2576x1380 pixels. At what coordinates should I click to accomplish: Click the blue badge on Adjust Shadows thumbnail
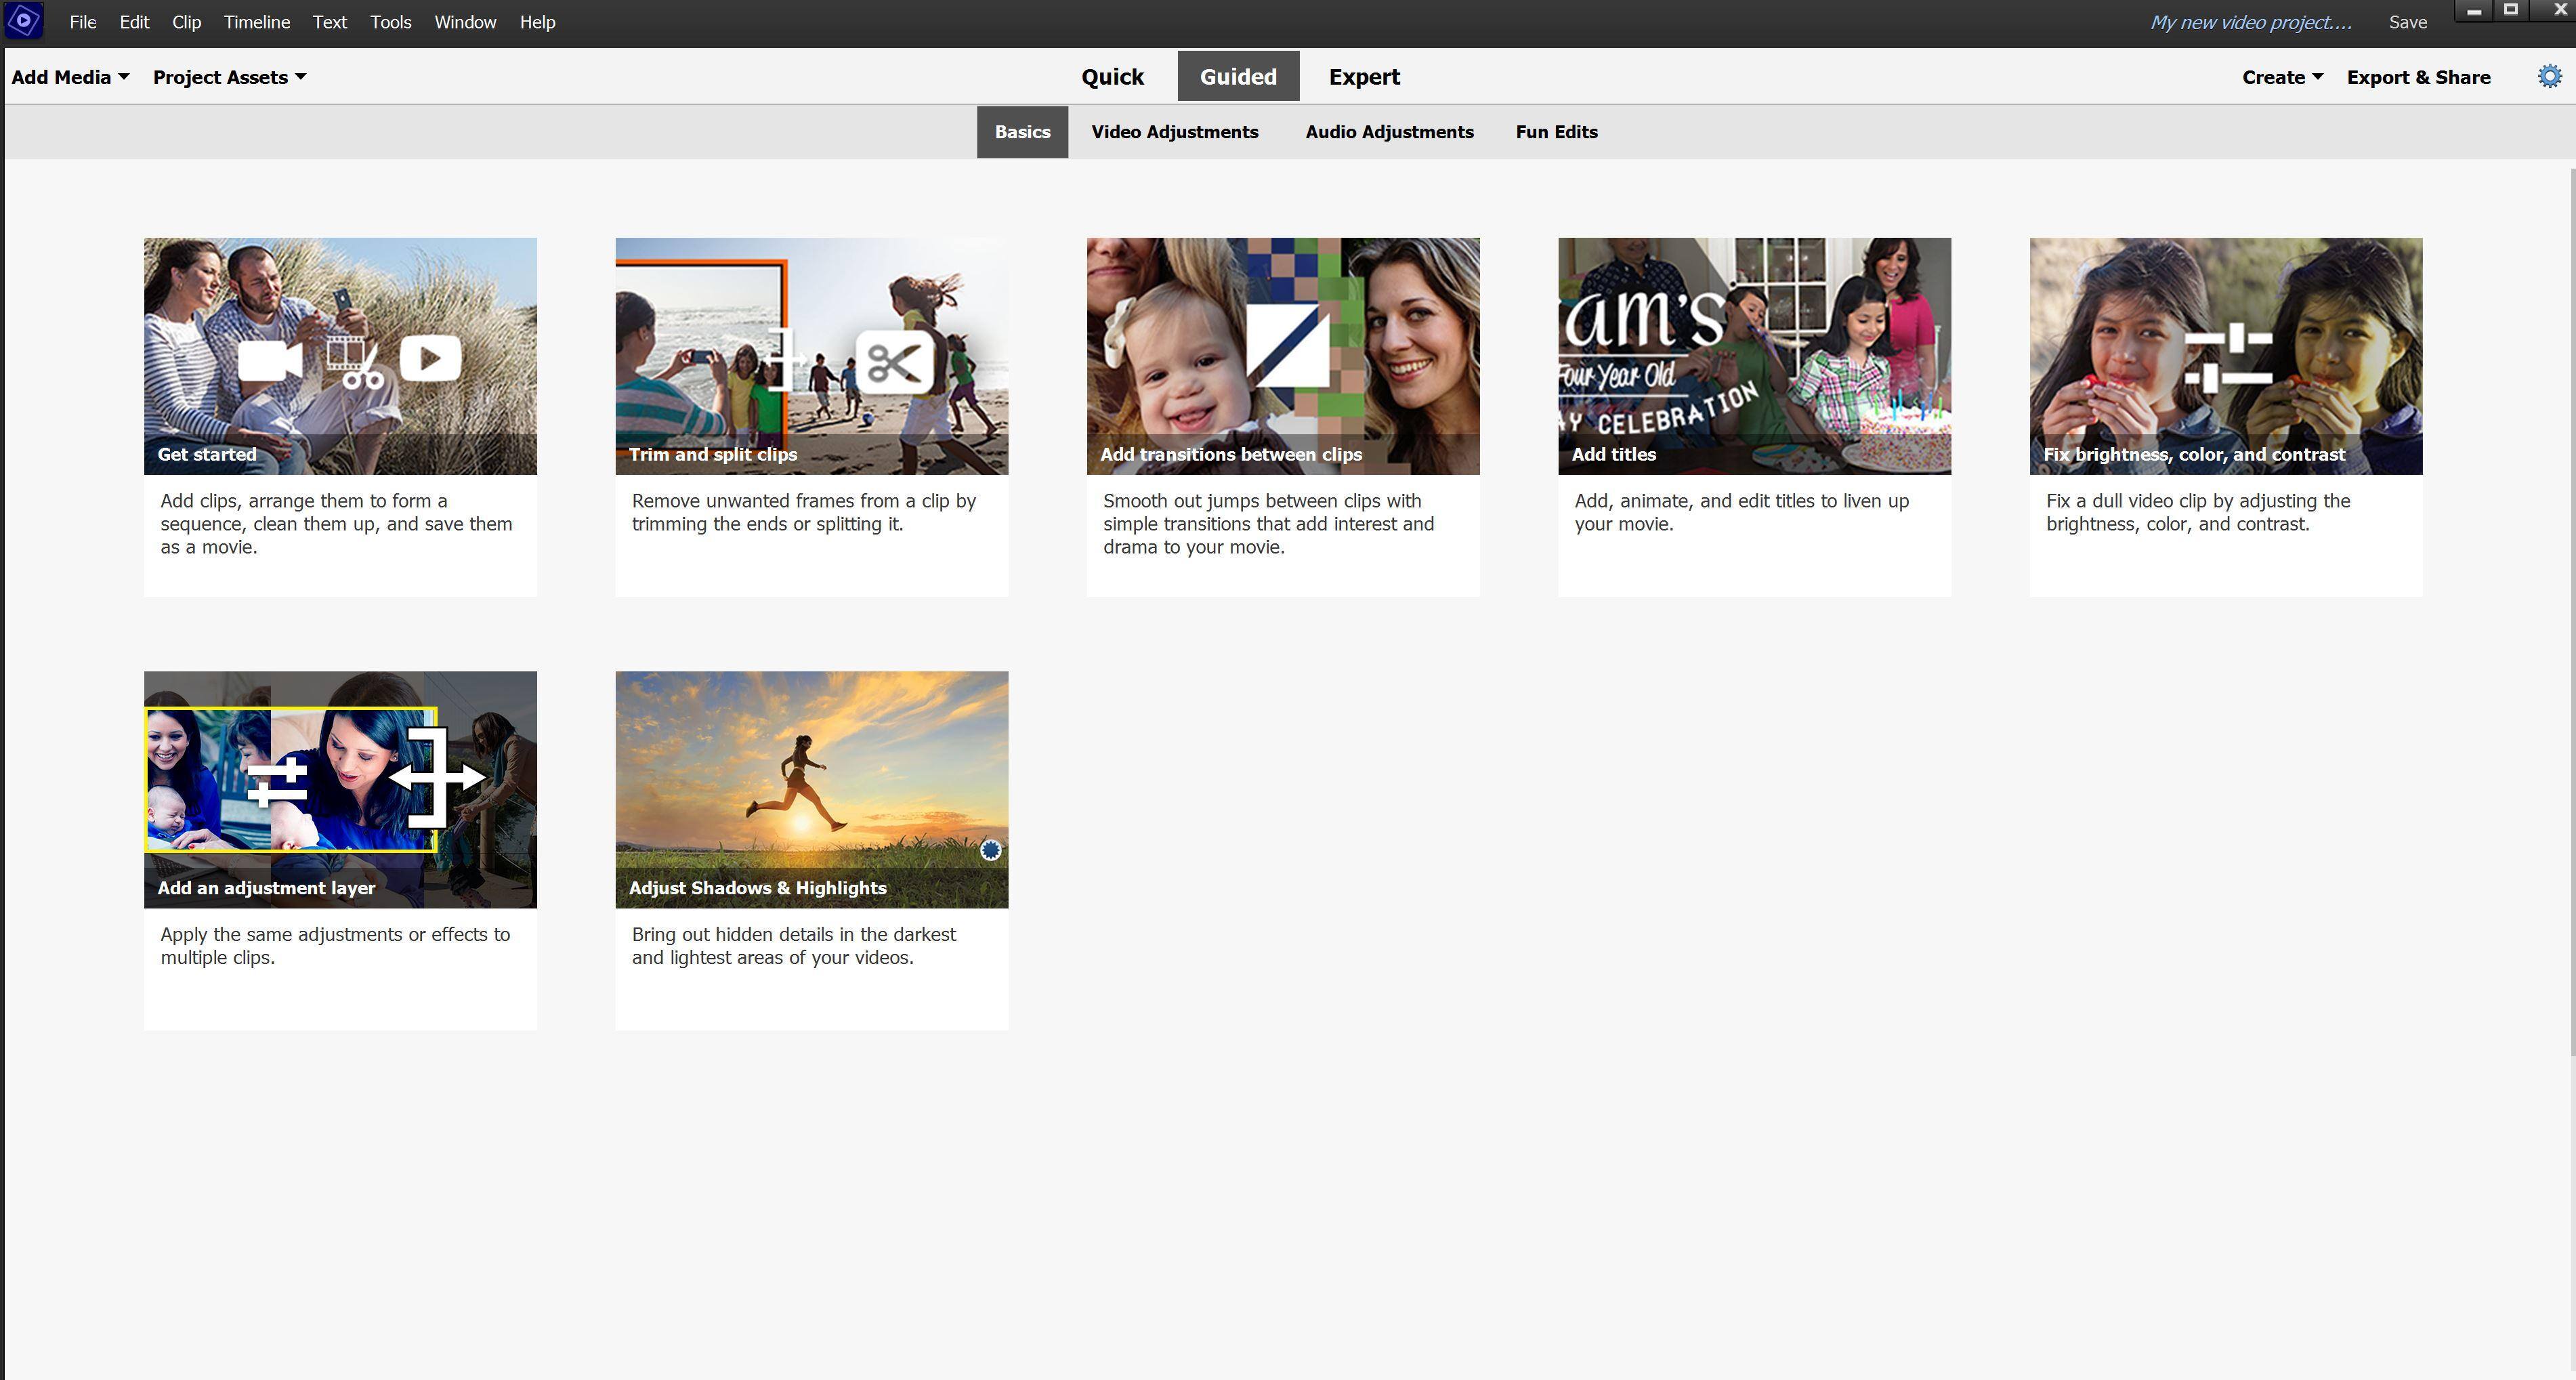pos(990,850)
